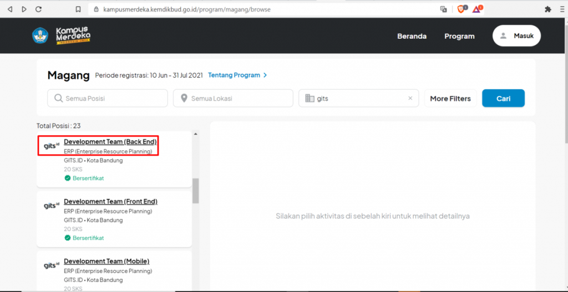Open Development Team (Mobile) position
Viewport: 568px width, 292px height.
106,261
